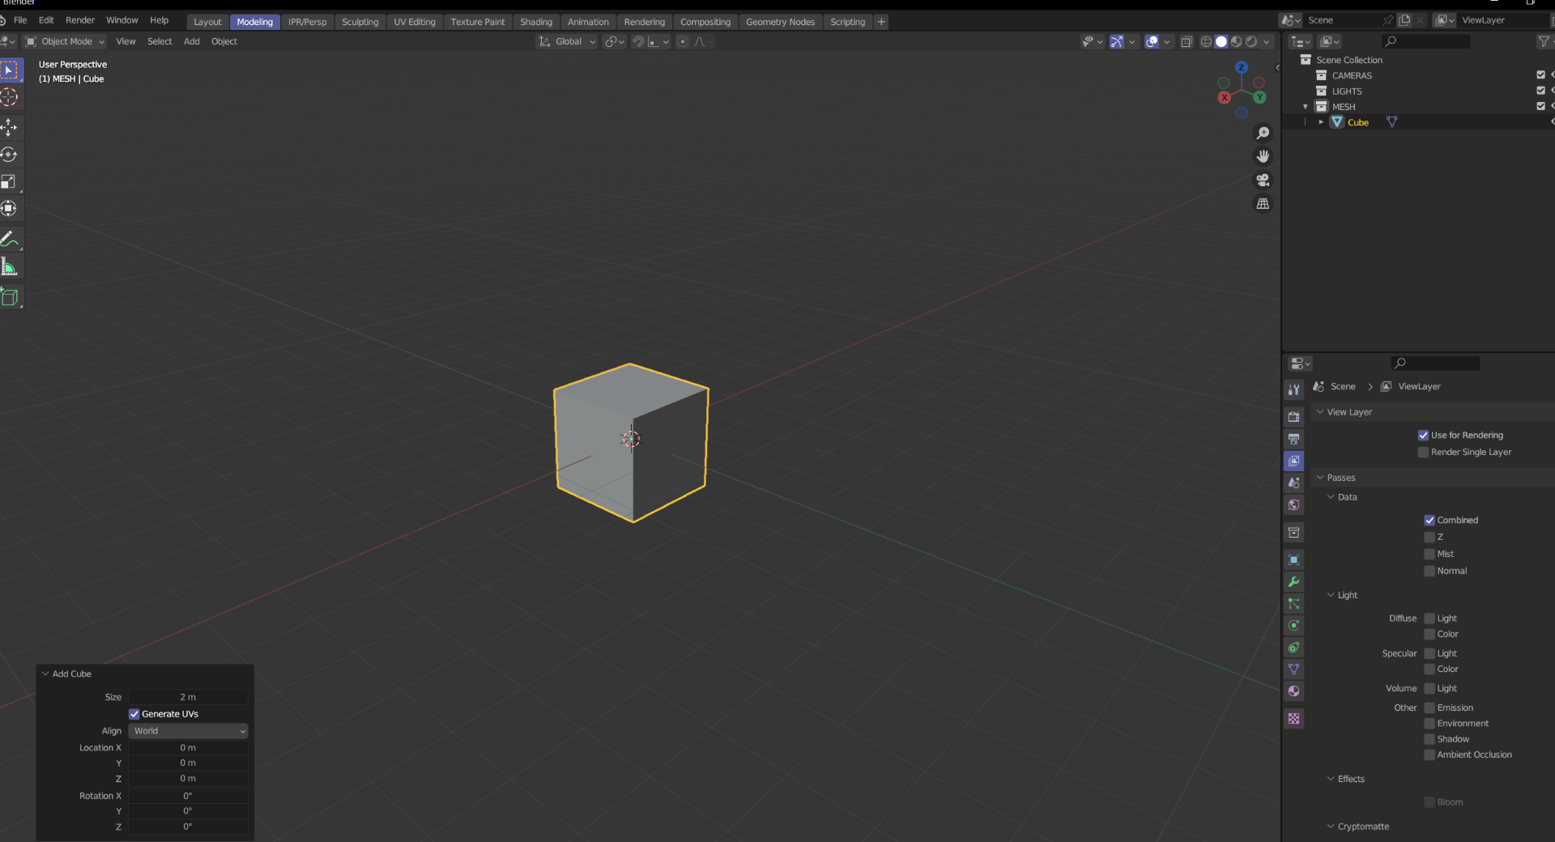Open the Modifiers wrench properties tab
The image size is (1555, 842).
click(1294, 582)
